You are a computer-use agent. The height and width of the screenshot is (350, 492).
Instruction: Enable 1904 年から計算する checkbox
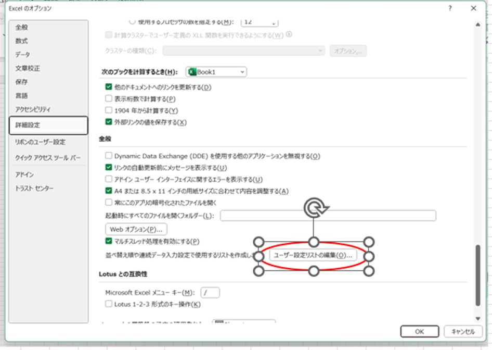tap(109, 110)
